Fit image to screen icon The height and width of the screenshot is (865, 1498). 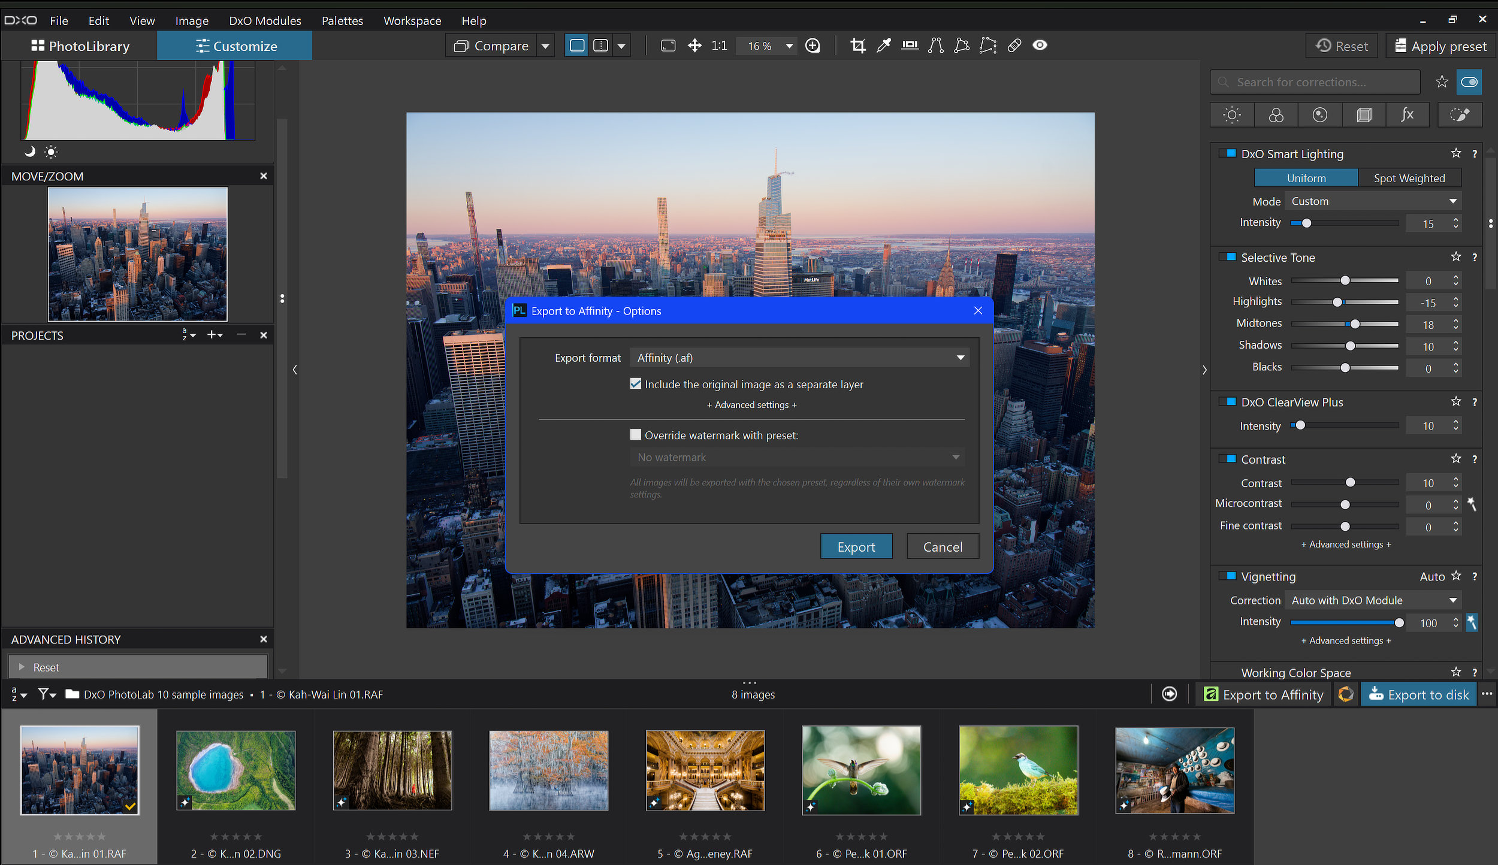coord(668,46)
